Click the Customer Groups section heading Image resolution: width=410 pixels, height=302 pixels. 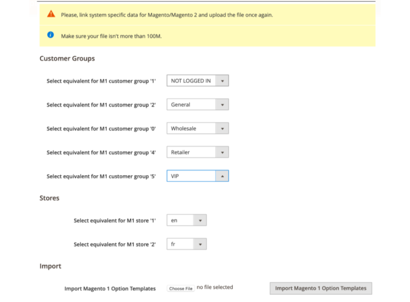click(67, 59)
